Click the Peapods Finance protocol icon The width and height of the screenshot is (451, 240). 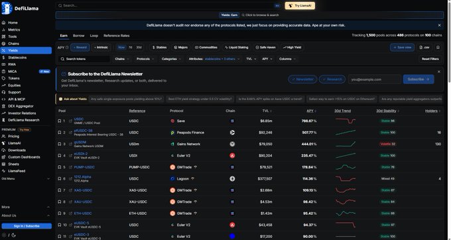(x=172, y=133)
